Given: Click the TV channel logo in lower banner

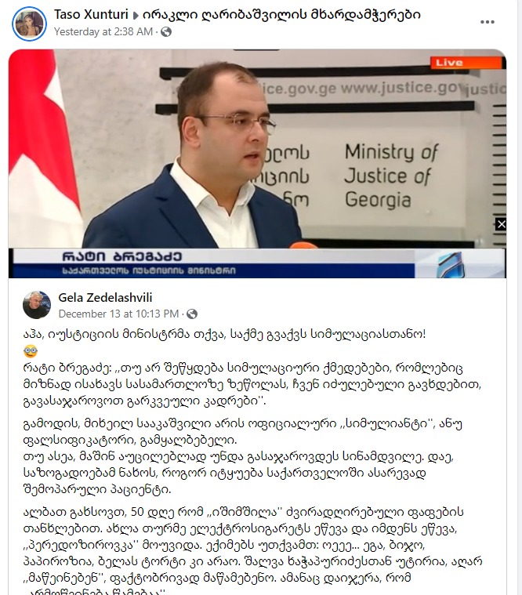Looking at the screenshot, I should (x=451, y=263).
